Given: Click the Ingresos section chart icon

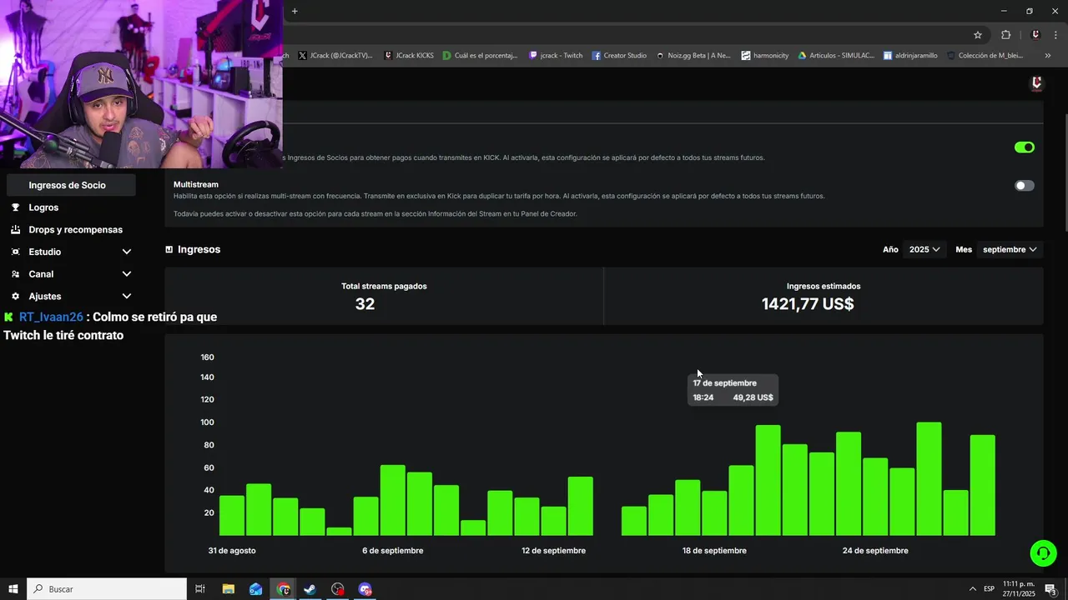Looking at the screenshot, I should tap(169, 249).
